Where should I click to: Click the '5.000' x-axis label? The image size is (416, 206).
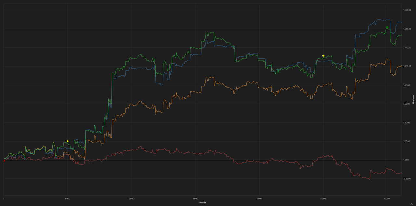pos(323,198)
